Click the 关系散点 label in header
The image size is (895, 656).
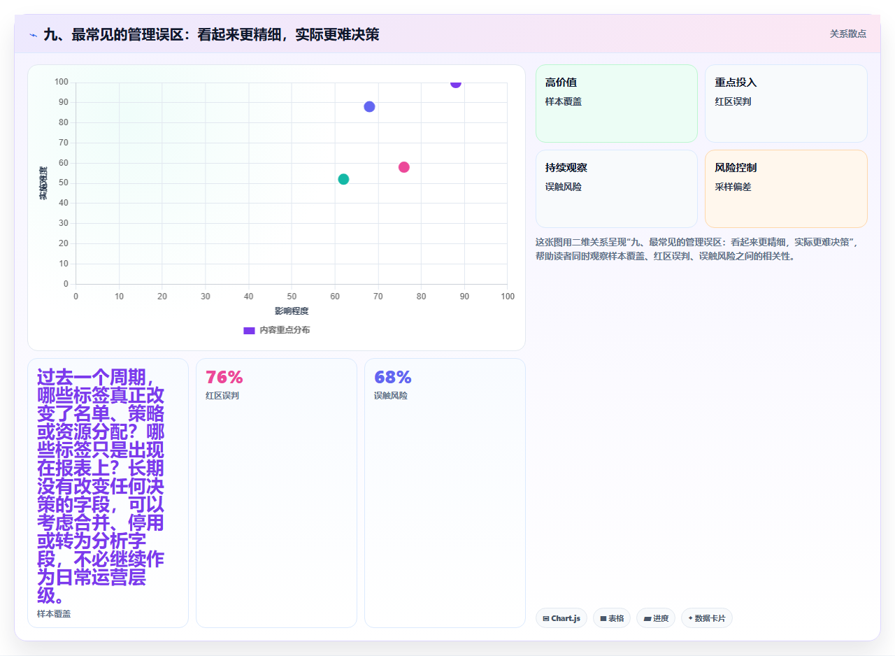pos(848,34)
